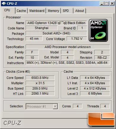The height and width of the screenshot is (129, 116).
Task: Click the processor Name field
Action: pos(56,23)
